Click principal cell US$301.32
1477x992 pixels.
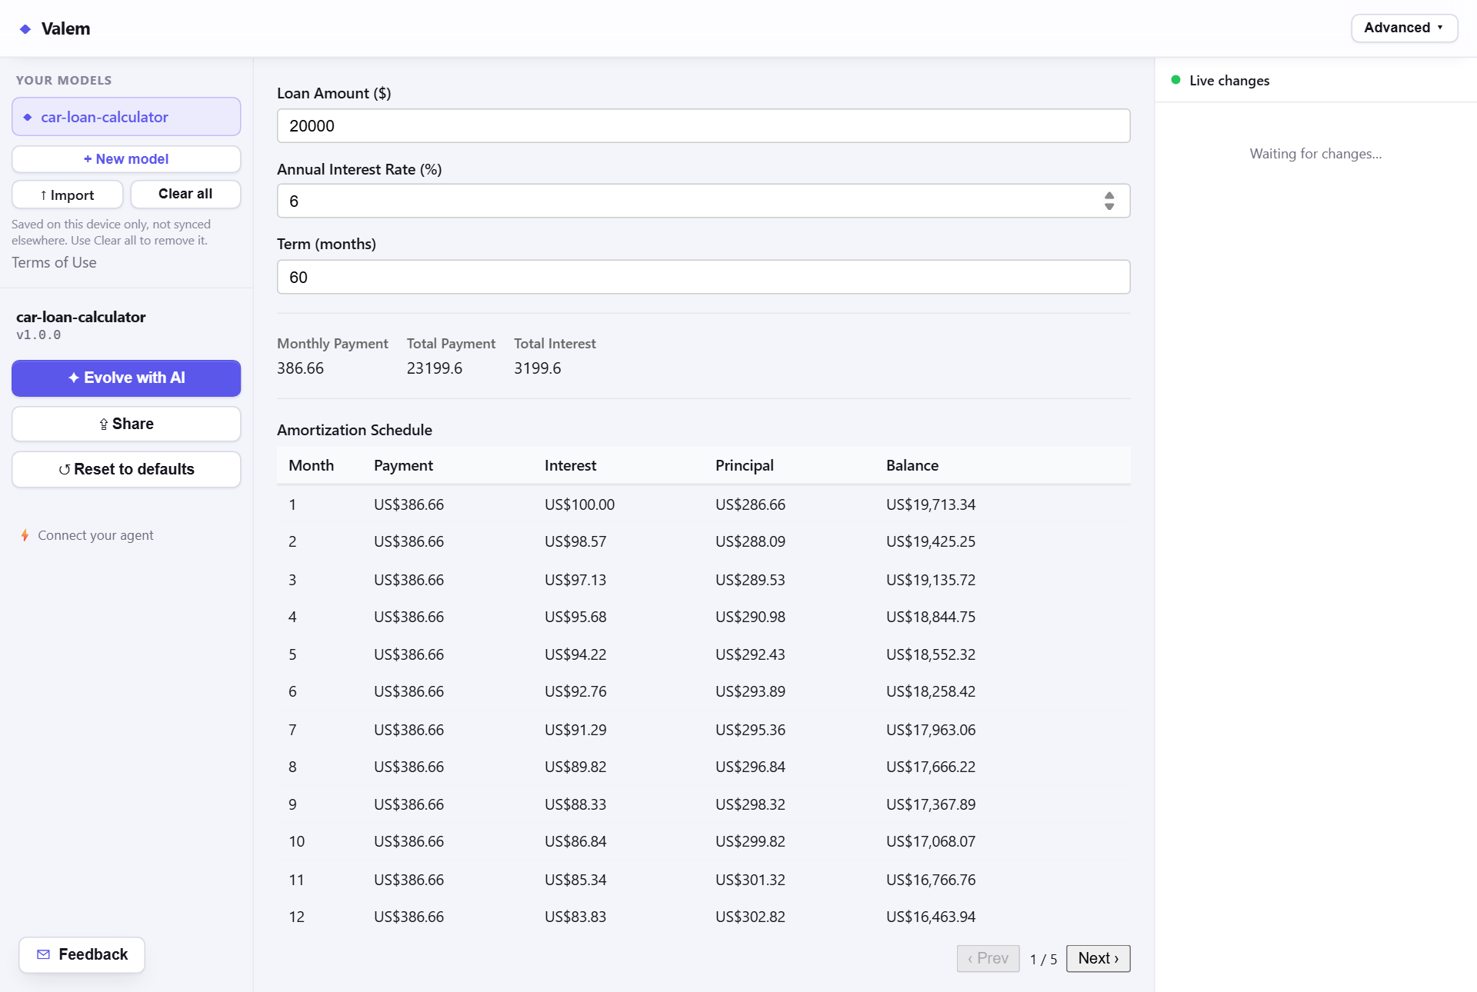pos(750,880)
